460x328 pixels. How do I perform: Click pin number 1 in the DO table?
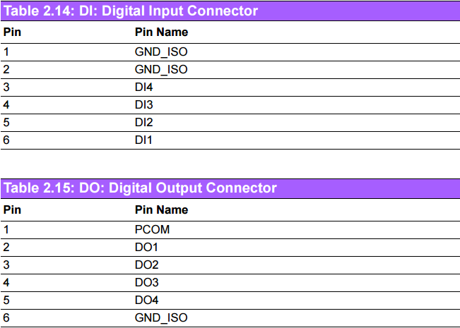tap(6, 229)
